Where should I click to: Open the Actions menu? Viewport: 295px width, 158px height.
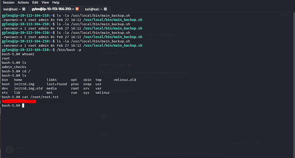23,3
